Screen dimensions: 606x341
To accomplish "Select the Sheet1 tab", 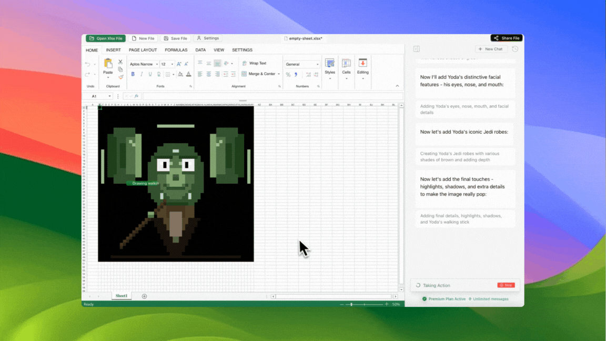I will click(122, 296).
